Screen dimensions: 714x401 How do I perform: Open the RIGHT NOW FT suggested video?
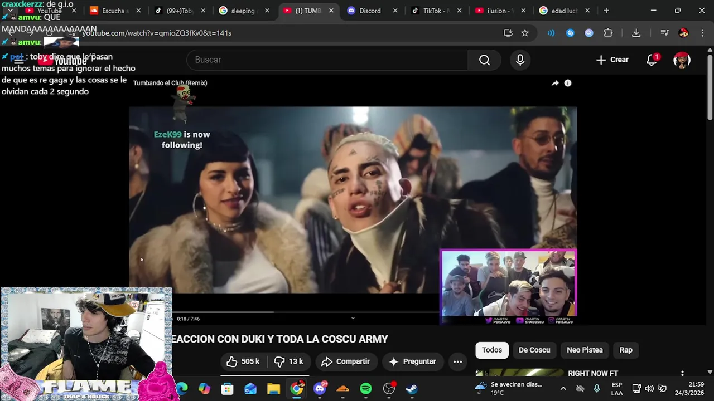coord(592,373)
